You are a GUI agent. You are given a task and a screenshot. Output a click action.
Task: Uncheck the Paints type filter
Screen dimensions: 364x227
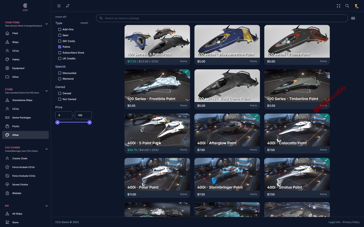60,47
